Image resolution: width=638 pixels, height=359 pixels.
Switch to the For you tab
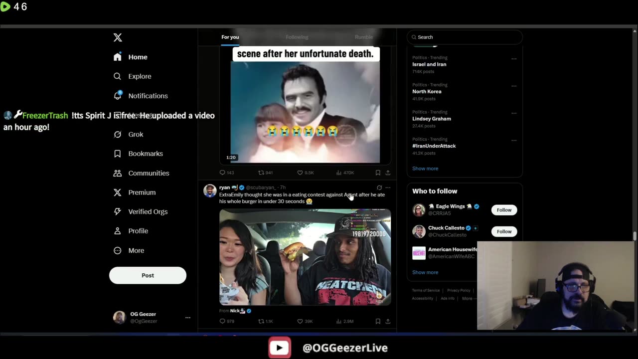[x=230, y=37]
